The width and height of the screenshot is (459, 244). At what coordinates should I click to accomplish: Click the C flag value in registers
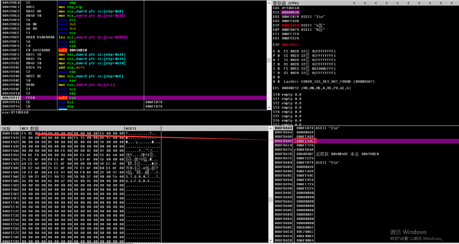click(278, 51)
